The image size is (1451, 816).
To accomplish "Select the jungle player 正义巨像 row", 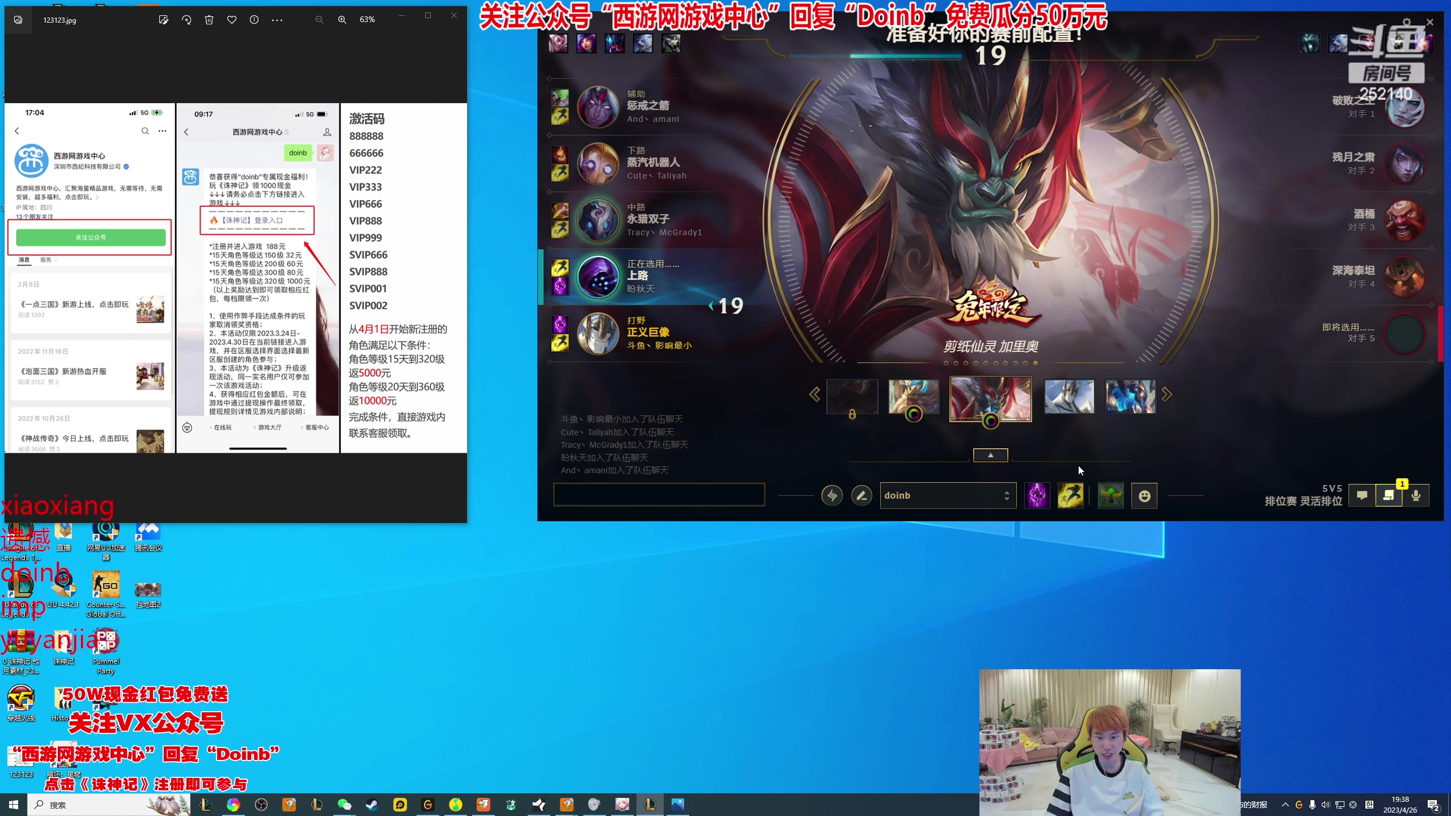I will [x=652, y=333].
